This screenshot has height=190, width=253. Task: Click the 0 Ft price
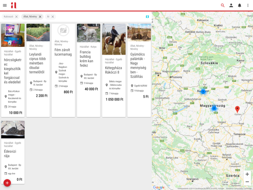click(20, 179)
